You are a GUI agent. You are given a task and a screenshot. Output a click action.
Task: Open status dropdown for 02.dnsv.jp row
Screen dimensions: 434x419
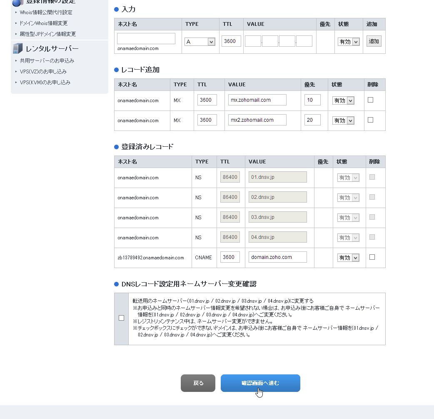[348, 198]
